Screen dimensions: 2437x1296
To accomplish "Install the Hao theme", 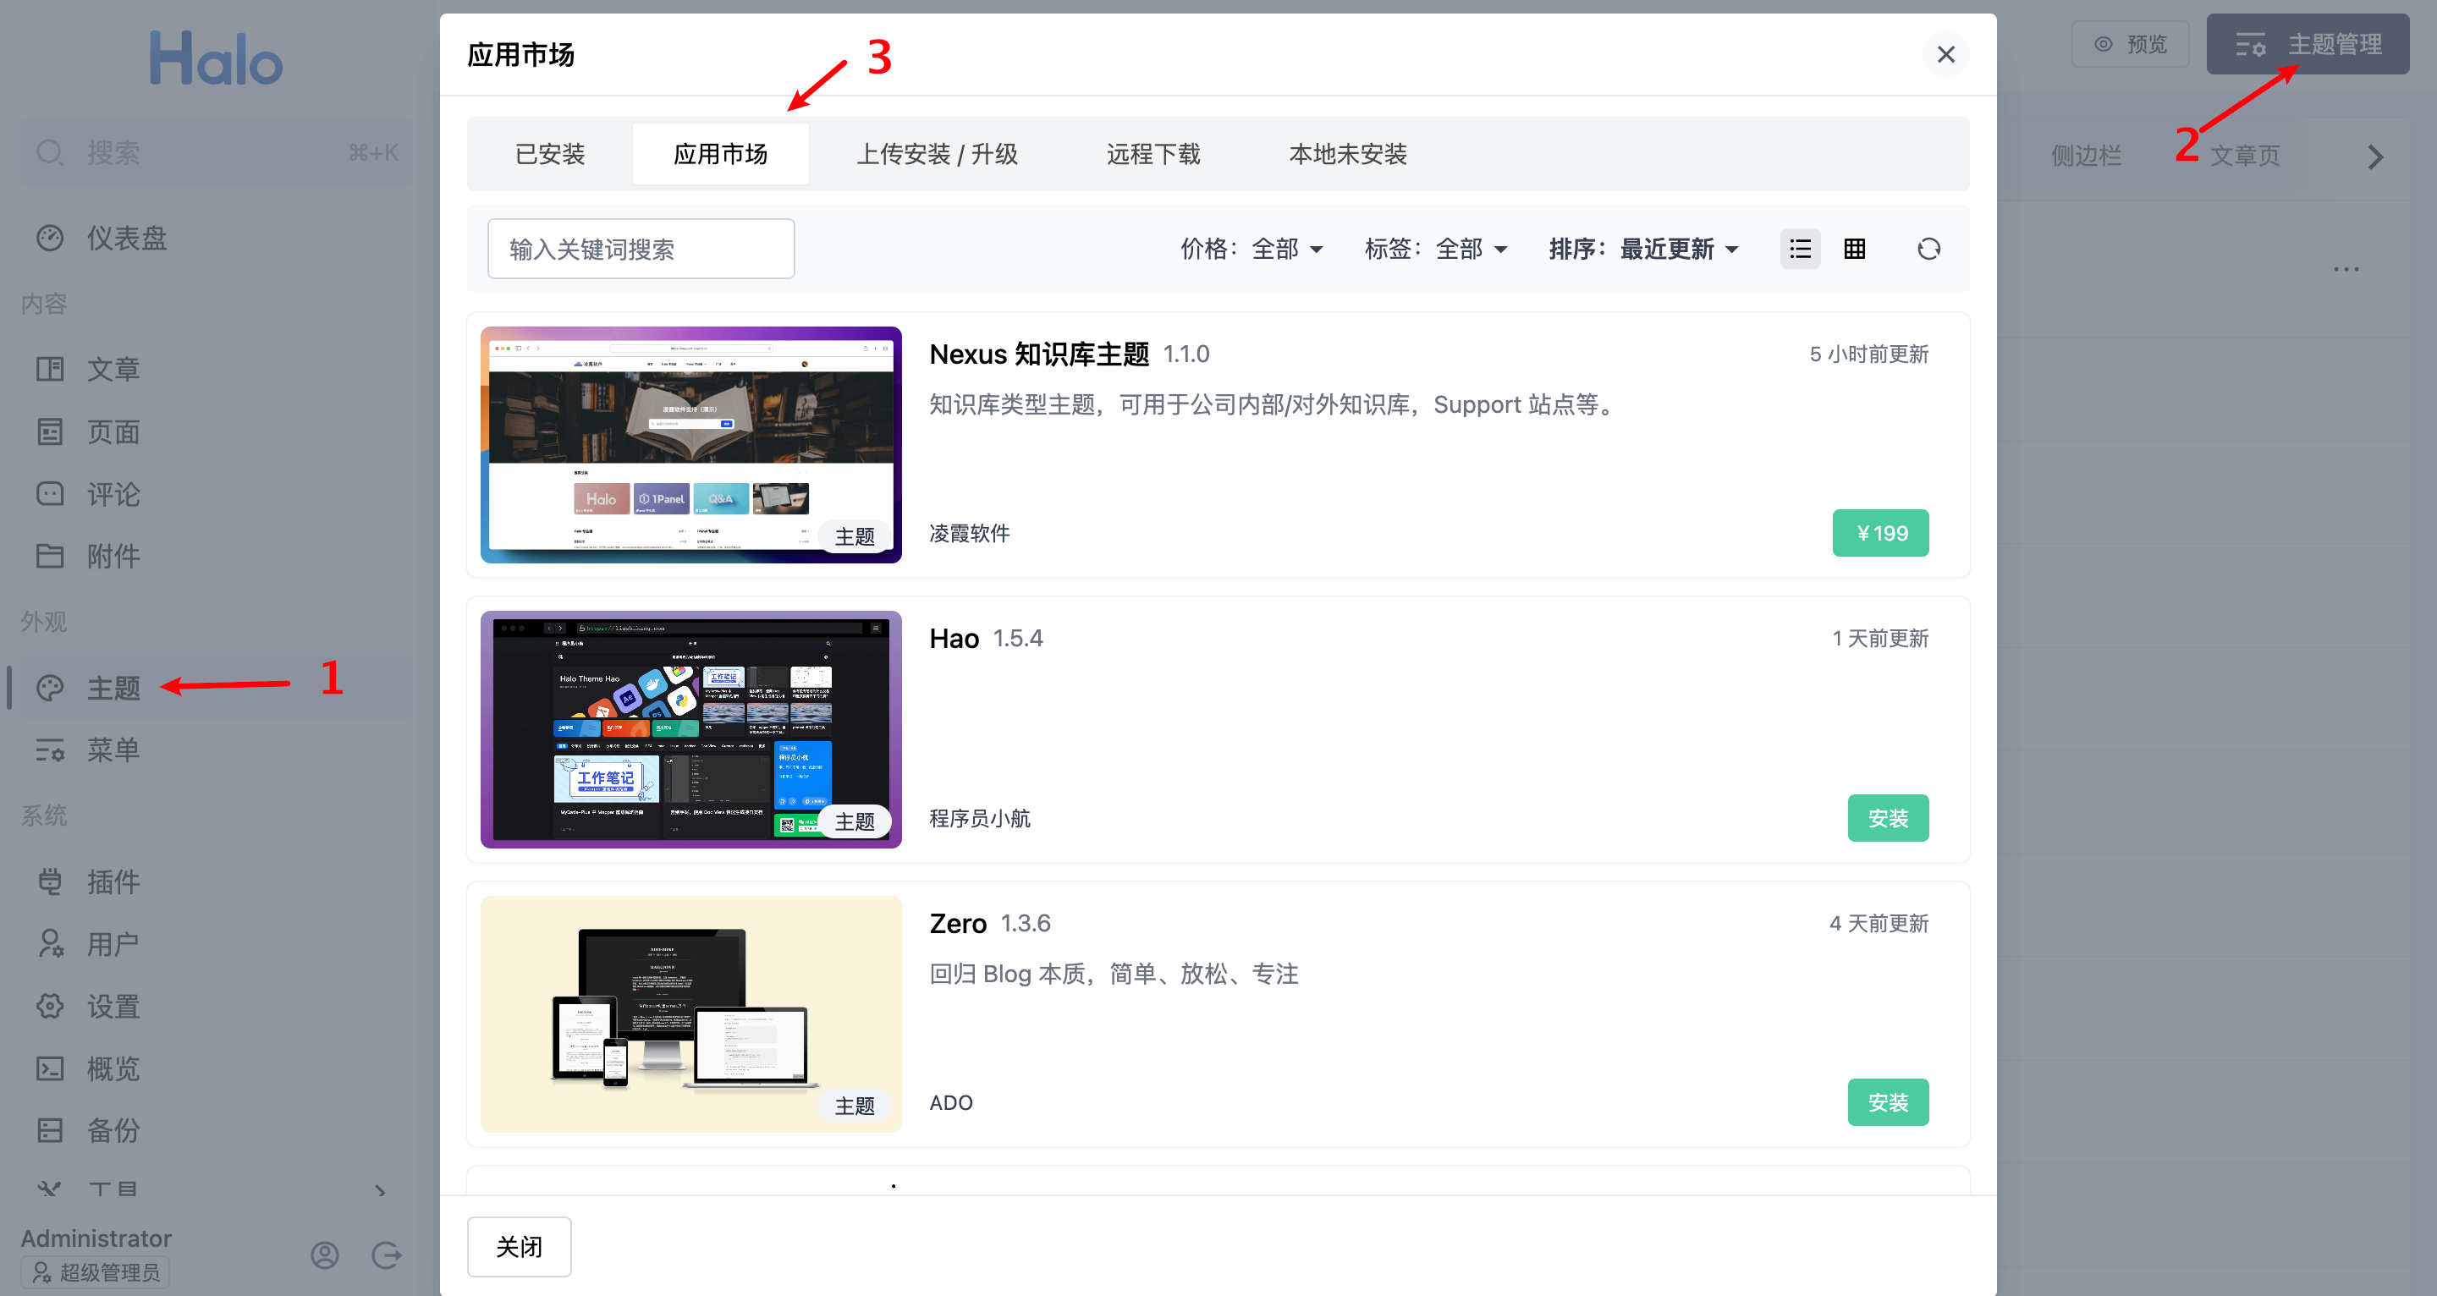I will point(1887,817).
